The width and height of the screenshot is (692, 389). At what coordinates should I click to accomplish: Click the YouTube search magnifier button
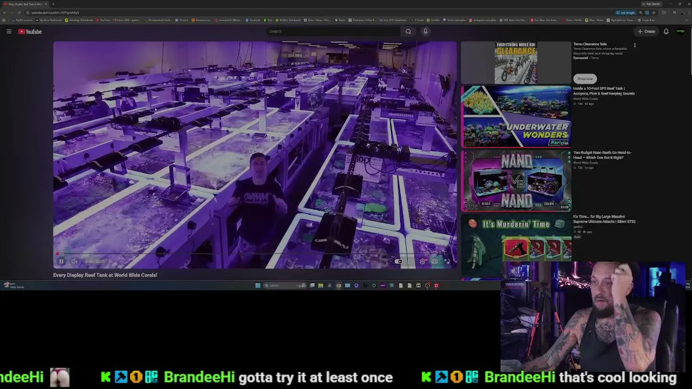pos(408,31)
